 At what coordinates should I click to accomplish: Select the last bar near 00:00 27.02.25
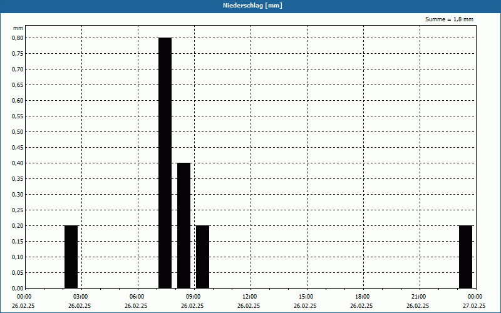(x=465, y=257)
